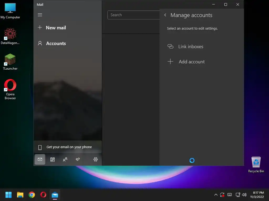The height and width of the screenshot is (201, 269).
Task: Open the Accounts section in sidebar
Action: [x=68, y=43]
